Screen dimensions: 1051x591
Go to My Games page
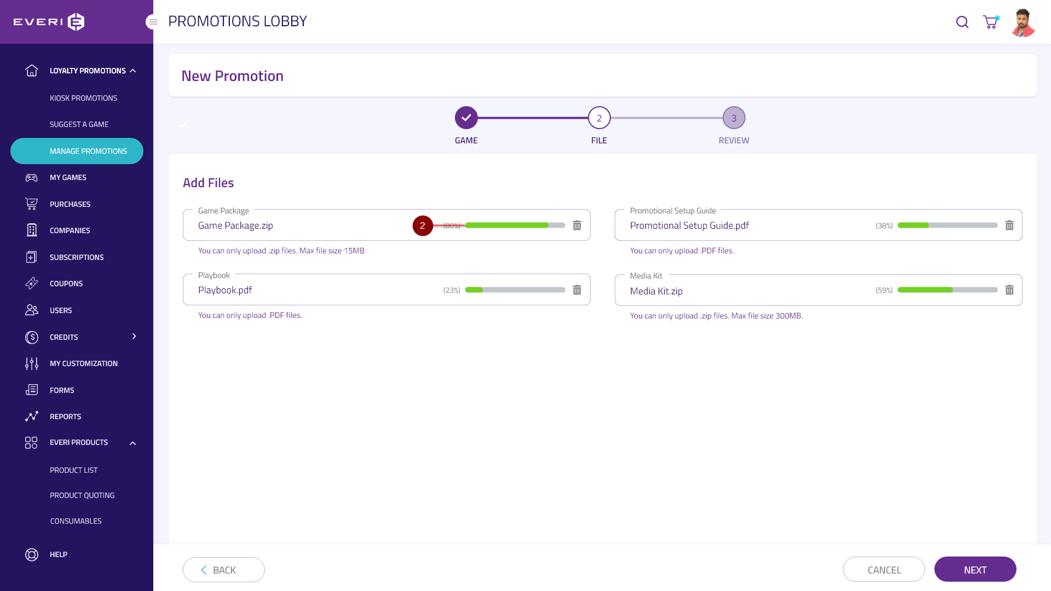[68, 177]
